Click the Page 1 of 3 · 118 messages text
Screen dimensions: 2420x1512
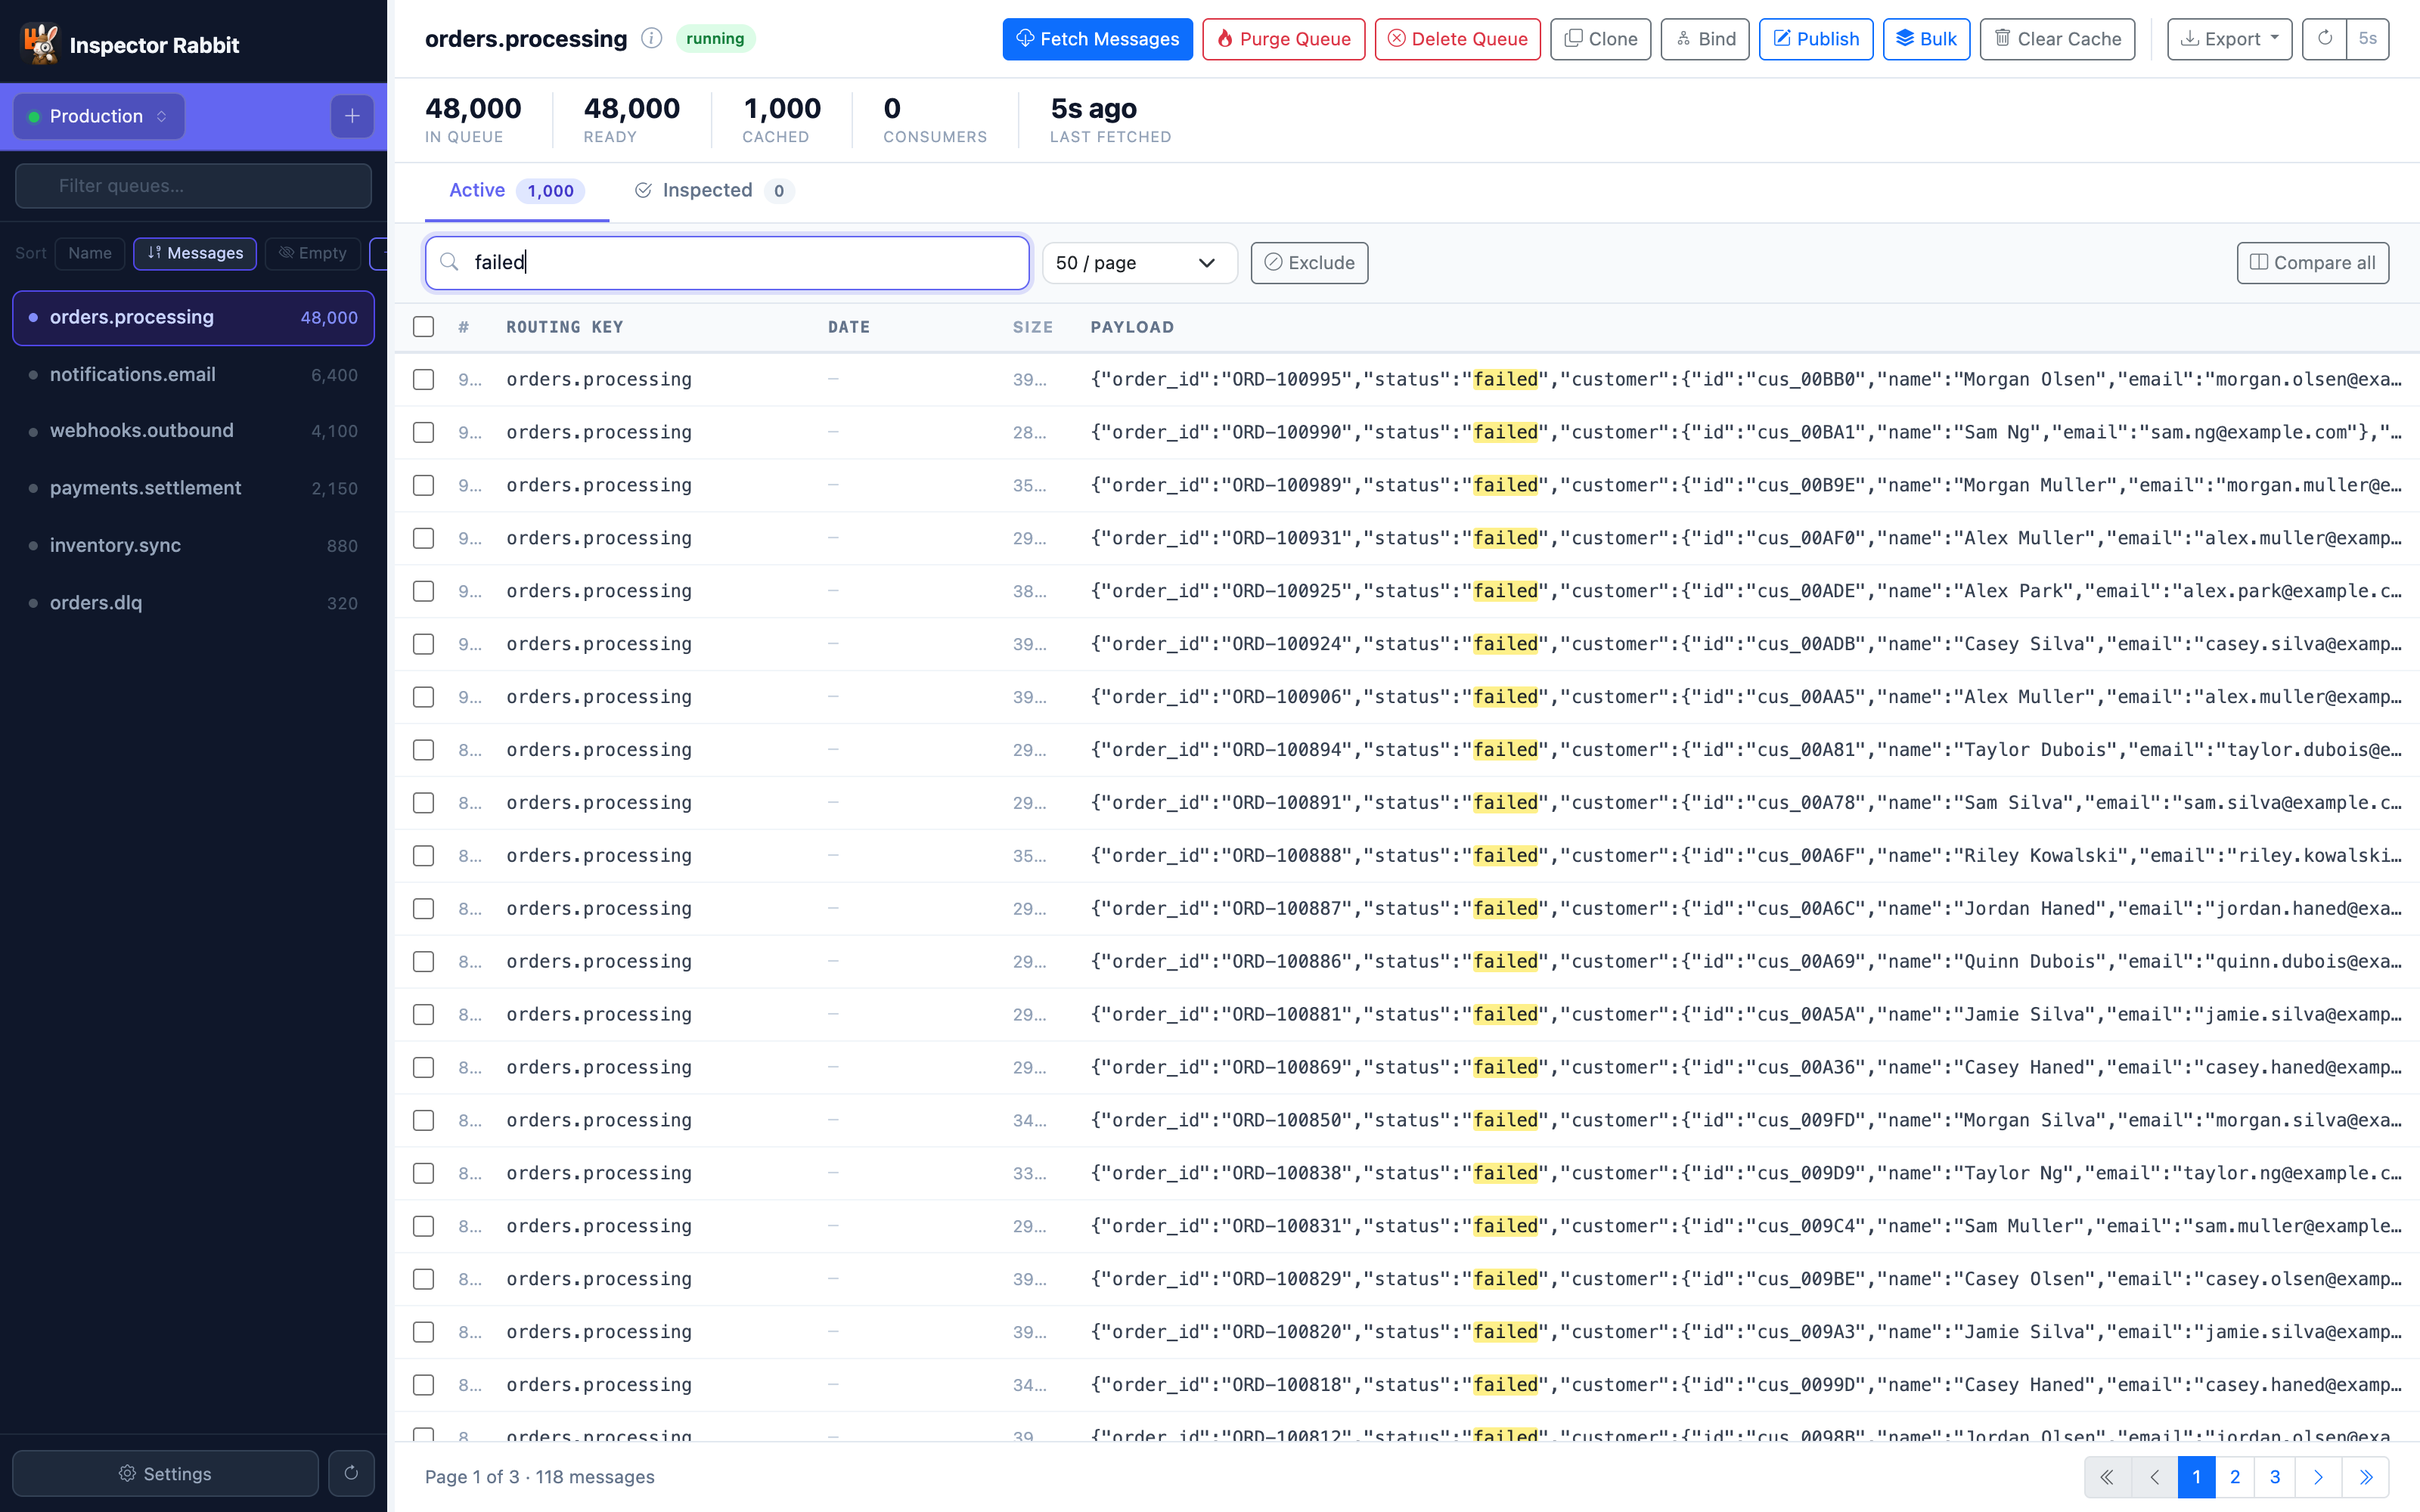540,1477
